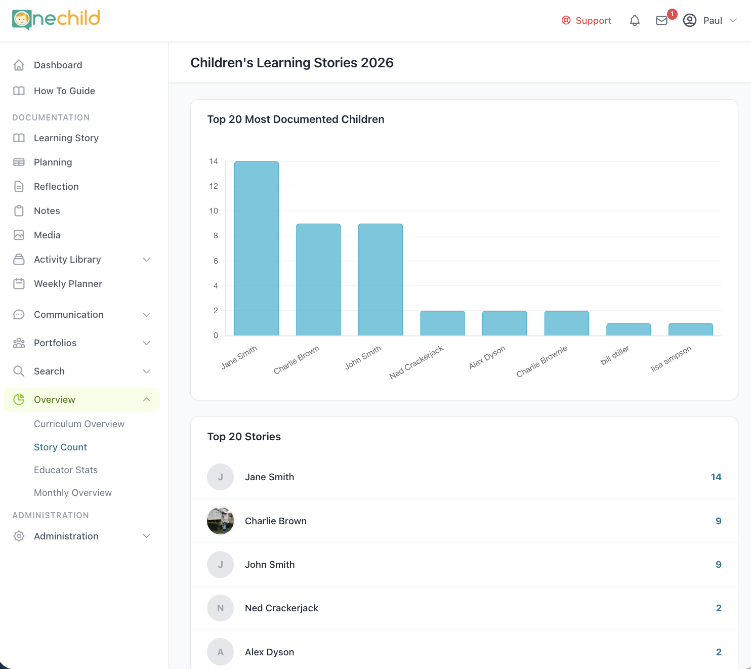751x669 pixels.
Task: Click the Portfolios people icon
Action: pos(19,343)
